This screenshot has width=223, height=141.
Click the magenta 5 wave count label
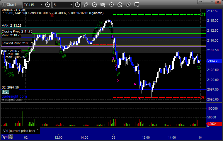point(118,80)
